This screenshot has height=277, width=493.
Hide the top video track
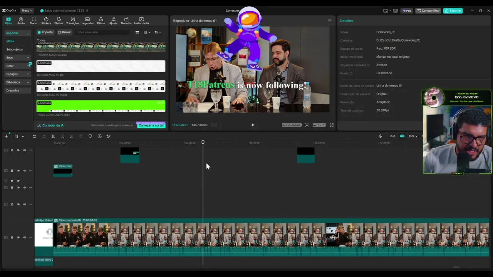pyautogui.click(x=18, y=150)
